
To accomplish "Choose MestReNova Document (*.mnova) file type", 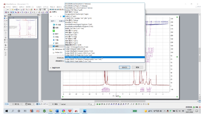I will click(x=105, y=4).
